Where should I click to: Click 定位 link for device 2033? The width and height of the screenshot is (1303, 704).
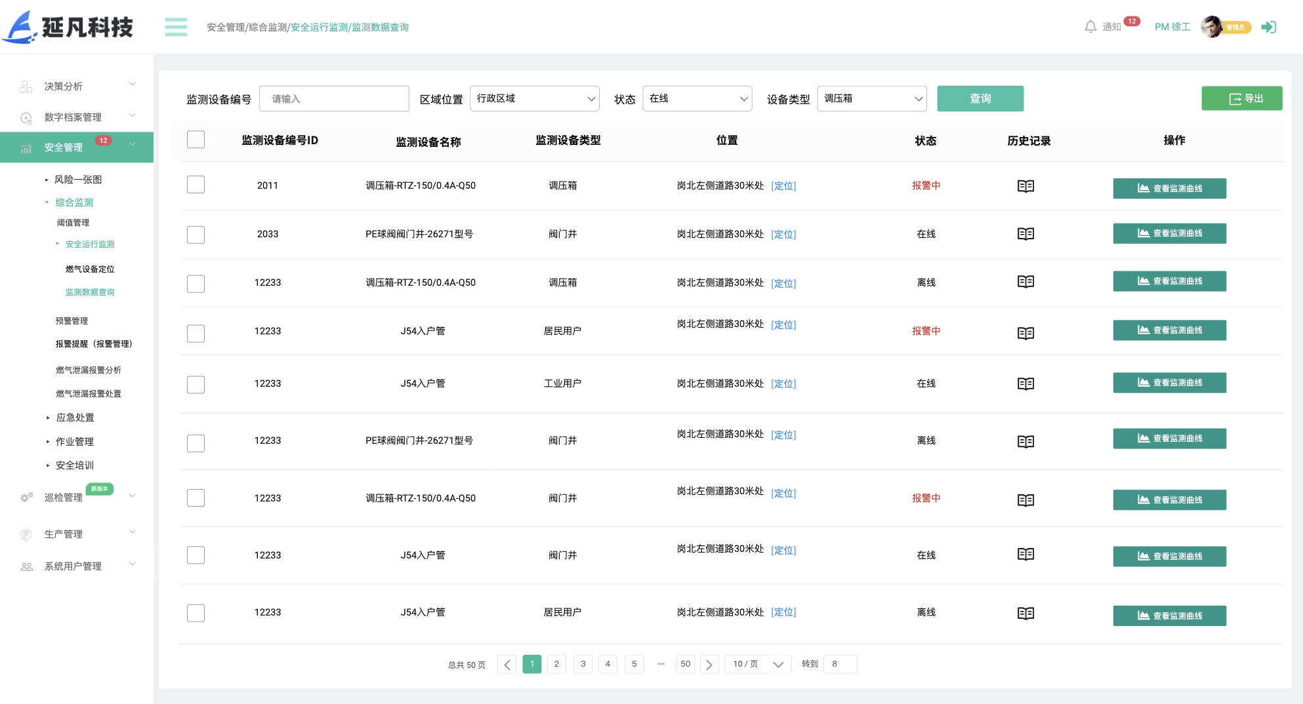click(x=783, y=235)
